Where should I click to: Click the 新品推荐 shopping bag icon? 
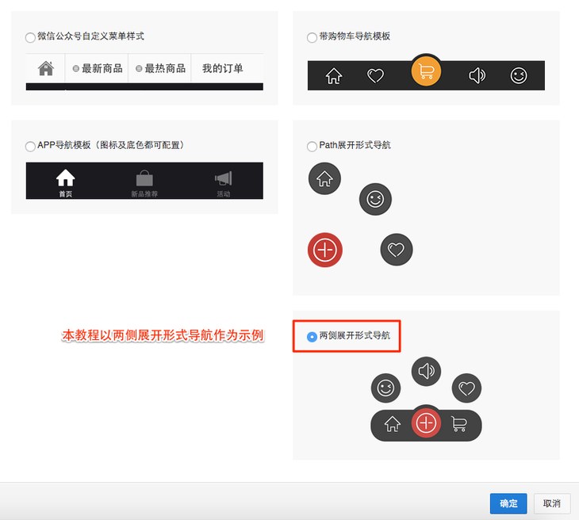coord(144,181)
